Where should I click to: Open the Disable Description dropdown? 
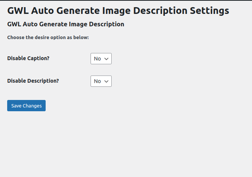pyautogui.click(x=101, y=81)
